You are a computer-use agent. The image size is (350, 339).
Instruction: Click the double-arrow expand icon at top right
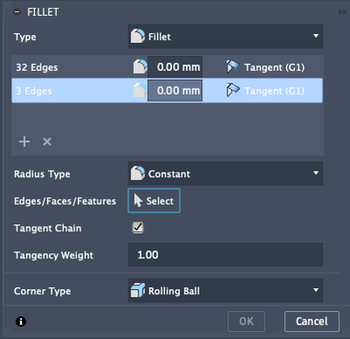tap(342, 12)
